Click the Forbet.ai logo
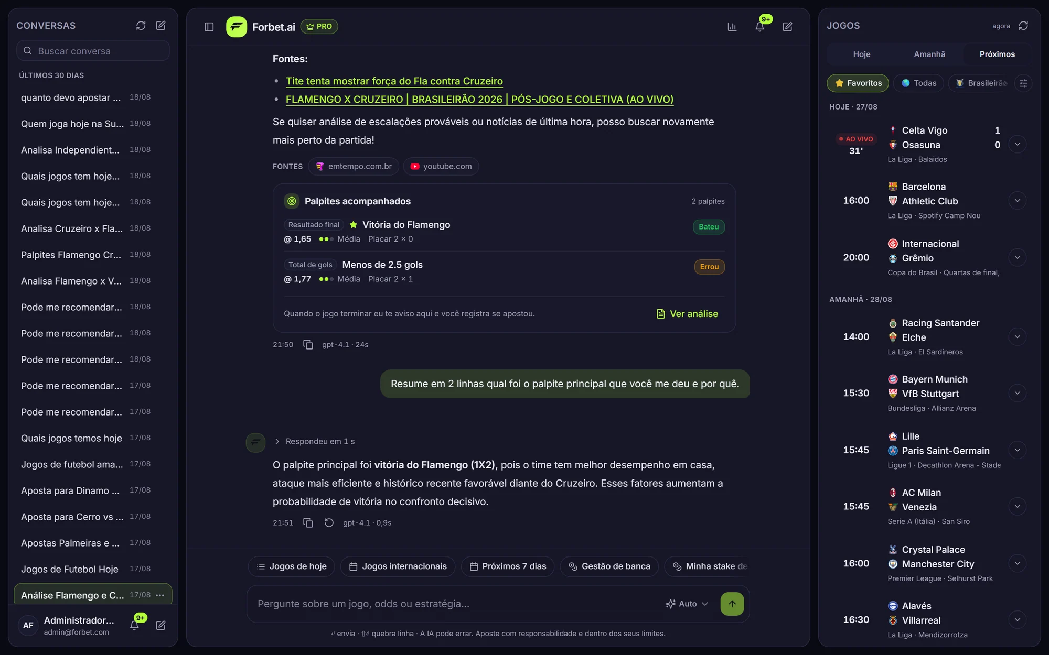1049x655 pixels. point(237,27)
